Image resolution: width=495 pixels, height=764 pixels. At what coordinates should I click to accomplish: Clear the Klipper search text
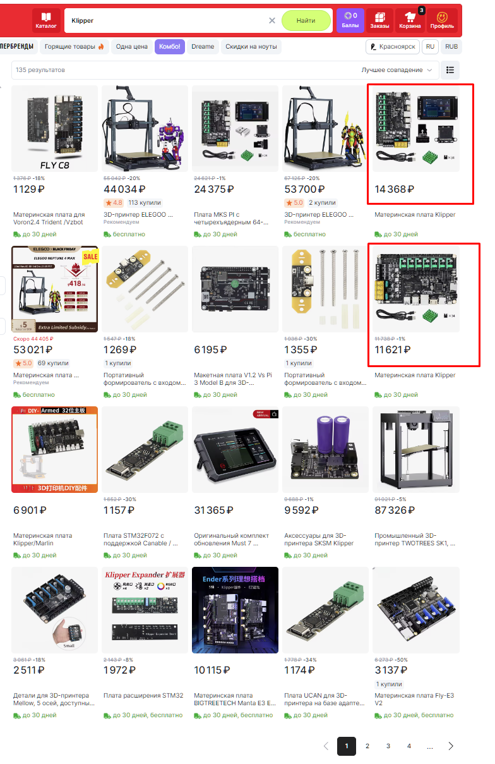(272, 21)
